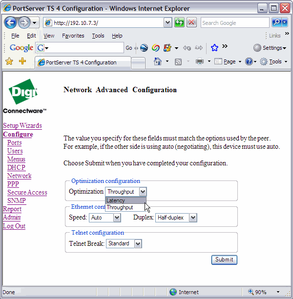Open the Duplex dropdown set to Half-duplex
Viewport: 293px width, 299px height.
coord(176,218)
